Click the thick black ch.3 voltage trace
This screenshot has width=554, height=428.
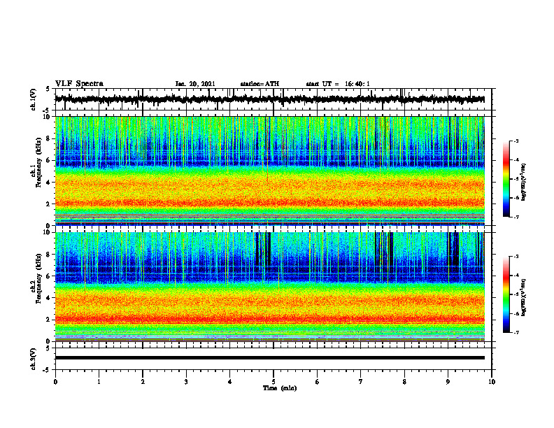tap(269, 358)
